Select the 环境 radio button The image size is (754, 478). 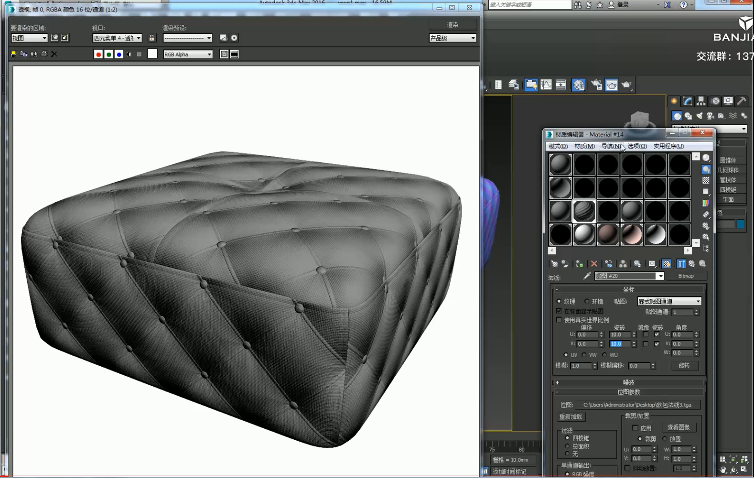[587, 301]
